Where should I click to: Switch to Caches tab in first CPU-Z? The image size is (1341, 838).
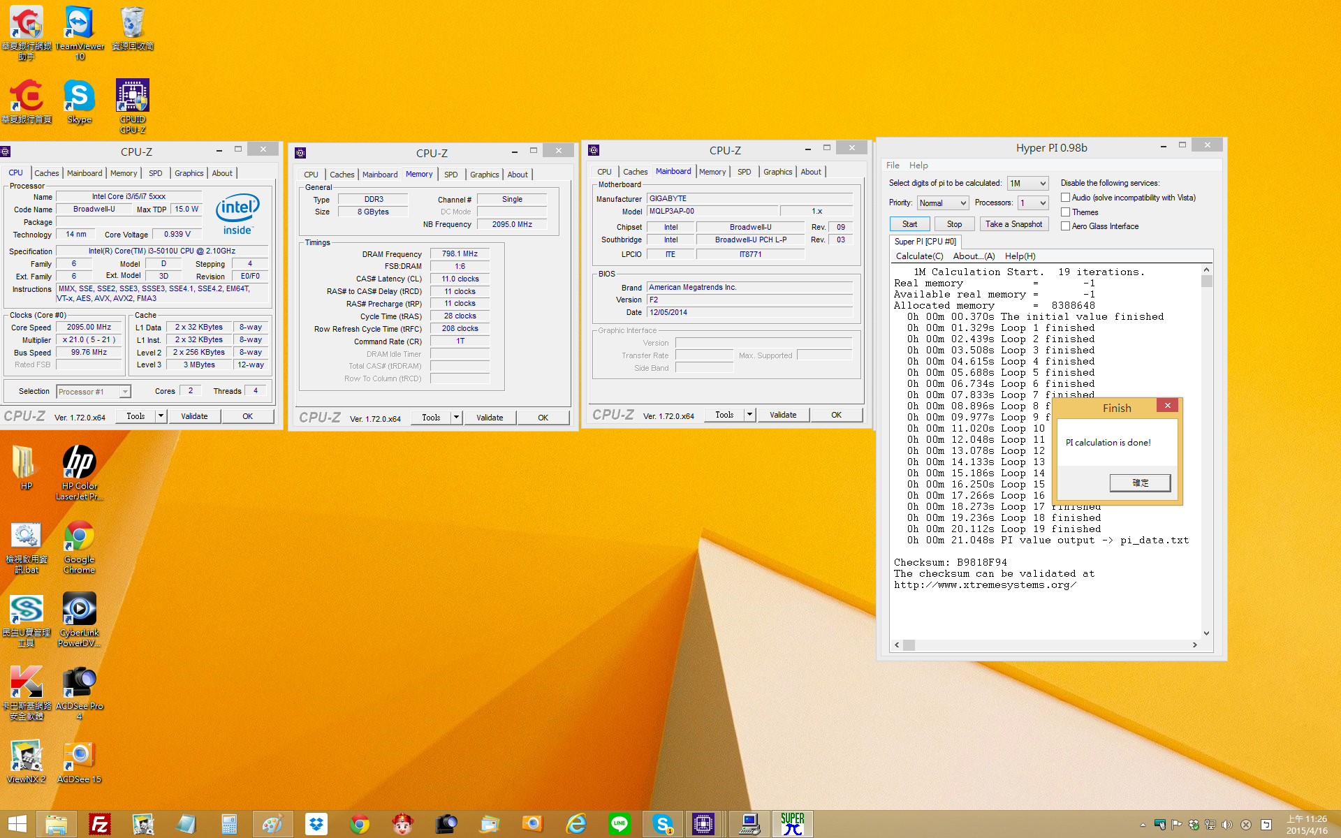click(47, 173)
